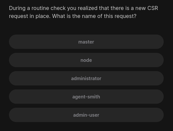This screenshot has height=131, width=173.
Task: Choose the "admin-user" answer option
Action: [x=86, y=115]
